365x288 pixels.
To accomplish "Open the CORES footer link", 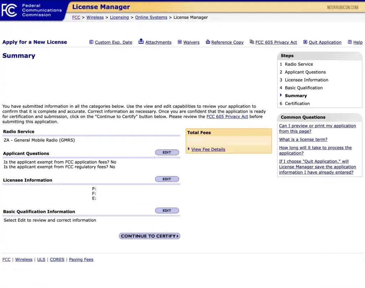I will coord(57,259).
